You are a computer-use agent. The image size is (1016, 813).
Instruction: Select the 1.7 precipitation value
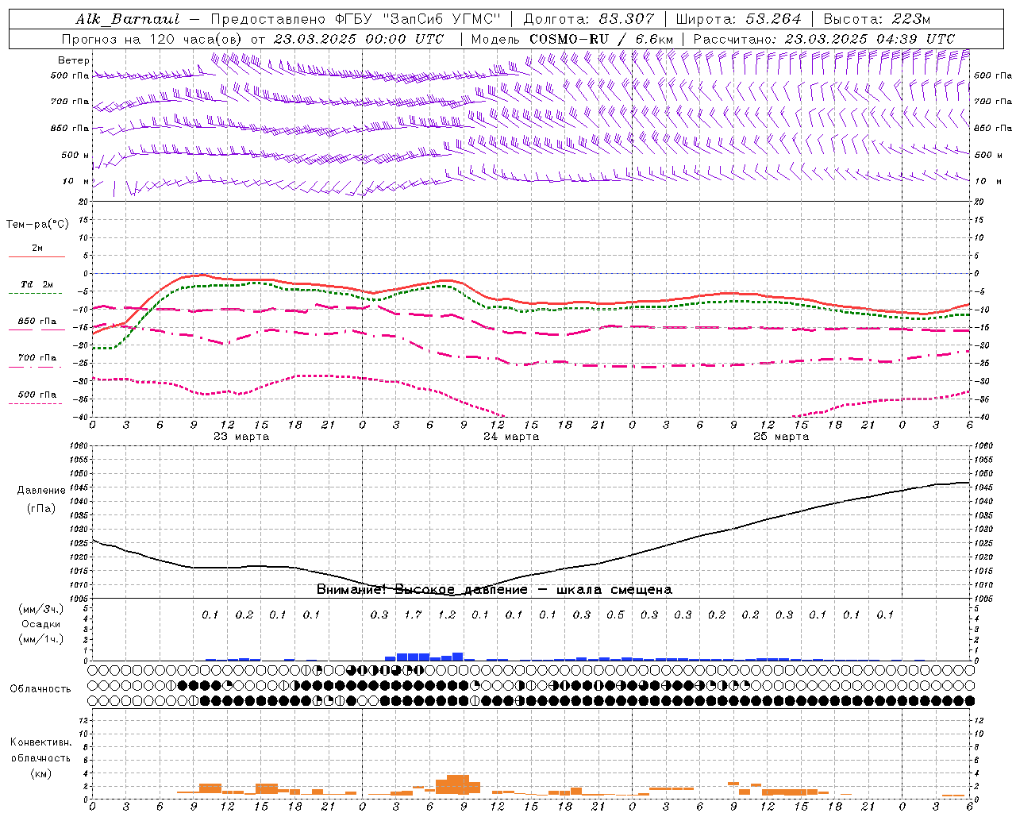413,615
